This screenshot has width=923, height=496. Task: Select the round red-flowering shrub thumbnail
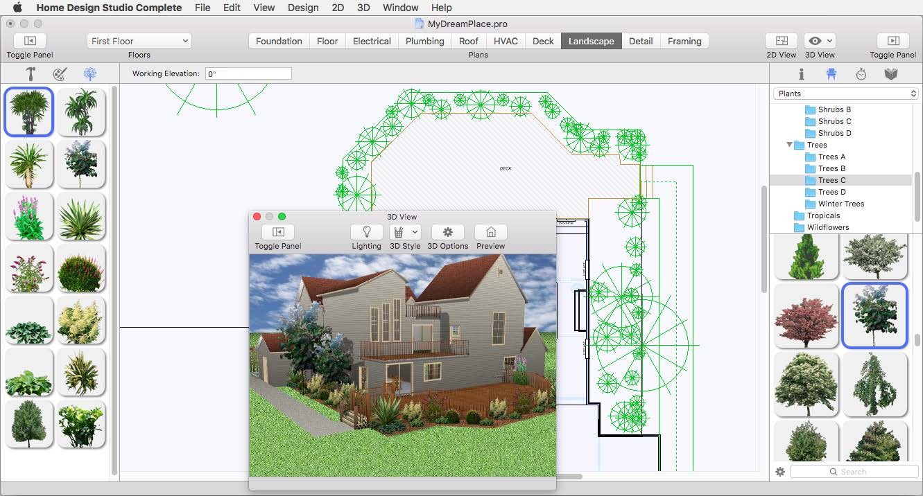point(81,267)
